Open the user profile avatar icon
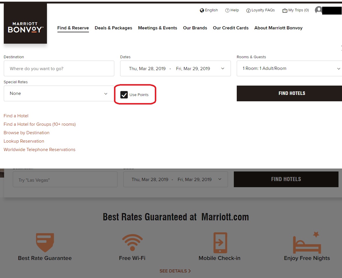The width and height of the screenshot is (342, 278). click(319, 10)
